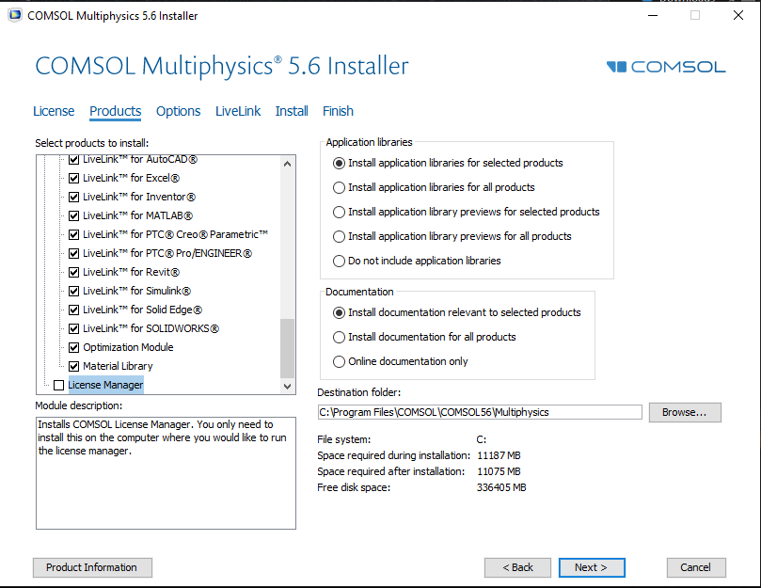Uncheck the Optimization Module checkbox
Screen dimensions: 761x588
pos(74,347)
